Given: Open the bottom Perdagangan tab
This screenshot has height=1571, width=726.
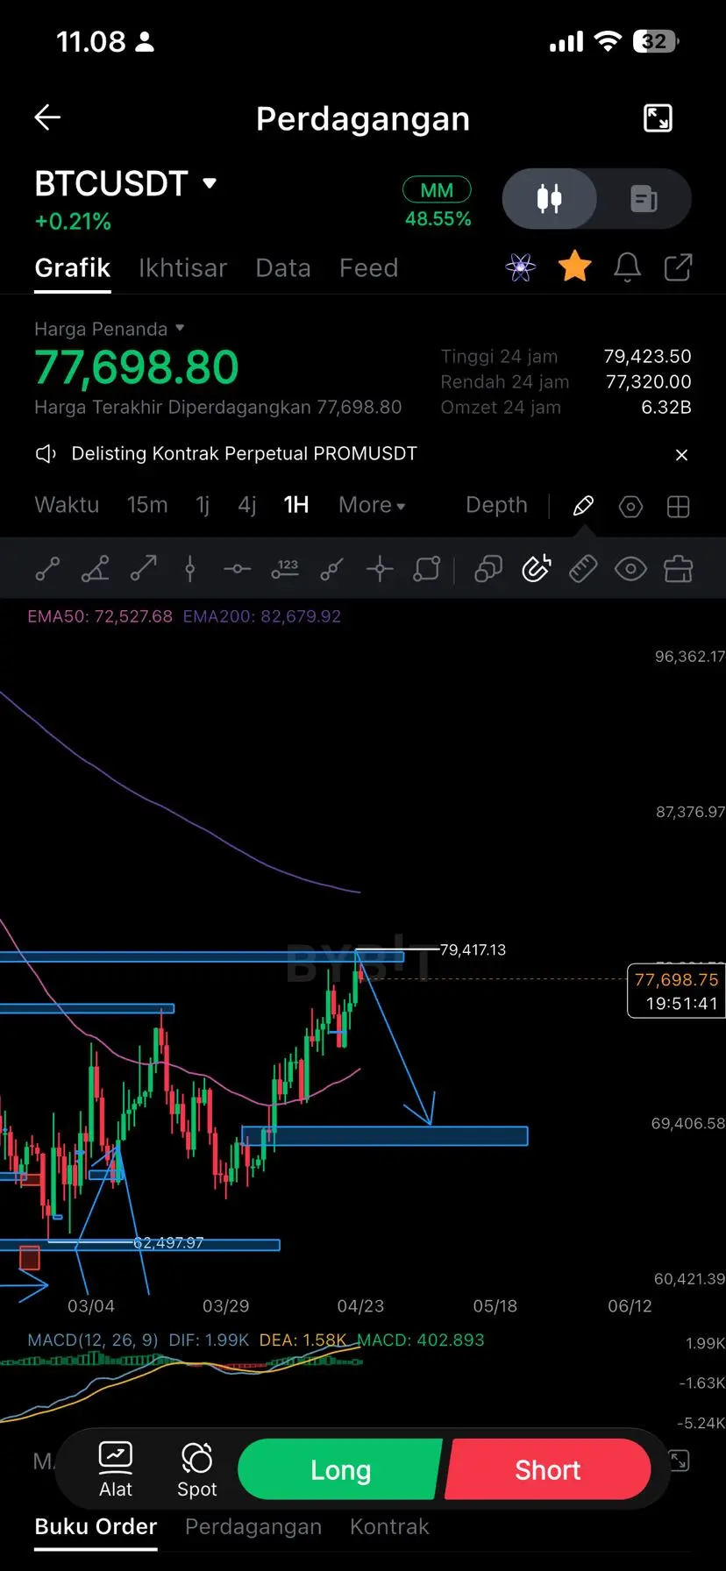Looking at the screenshot, I should click(253, 1526).
